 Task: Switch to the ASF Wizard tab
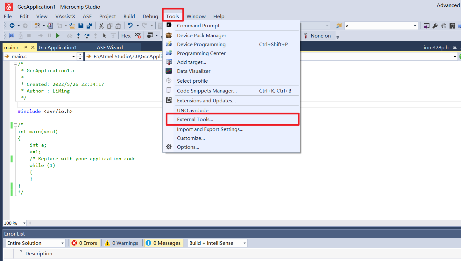[x=110, y=47]
